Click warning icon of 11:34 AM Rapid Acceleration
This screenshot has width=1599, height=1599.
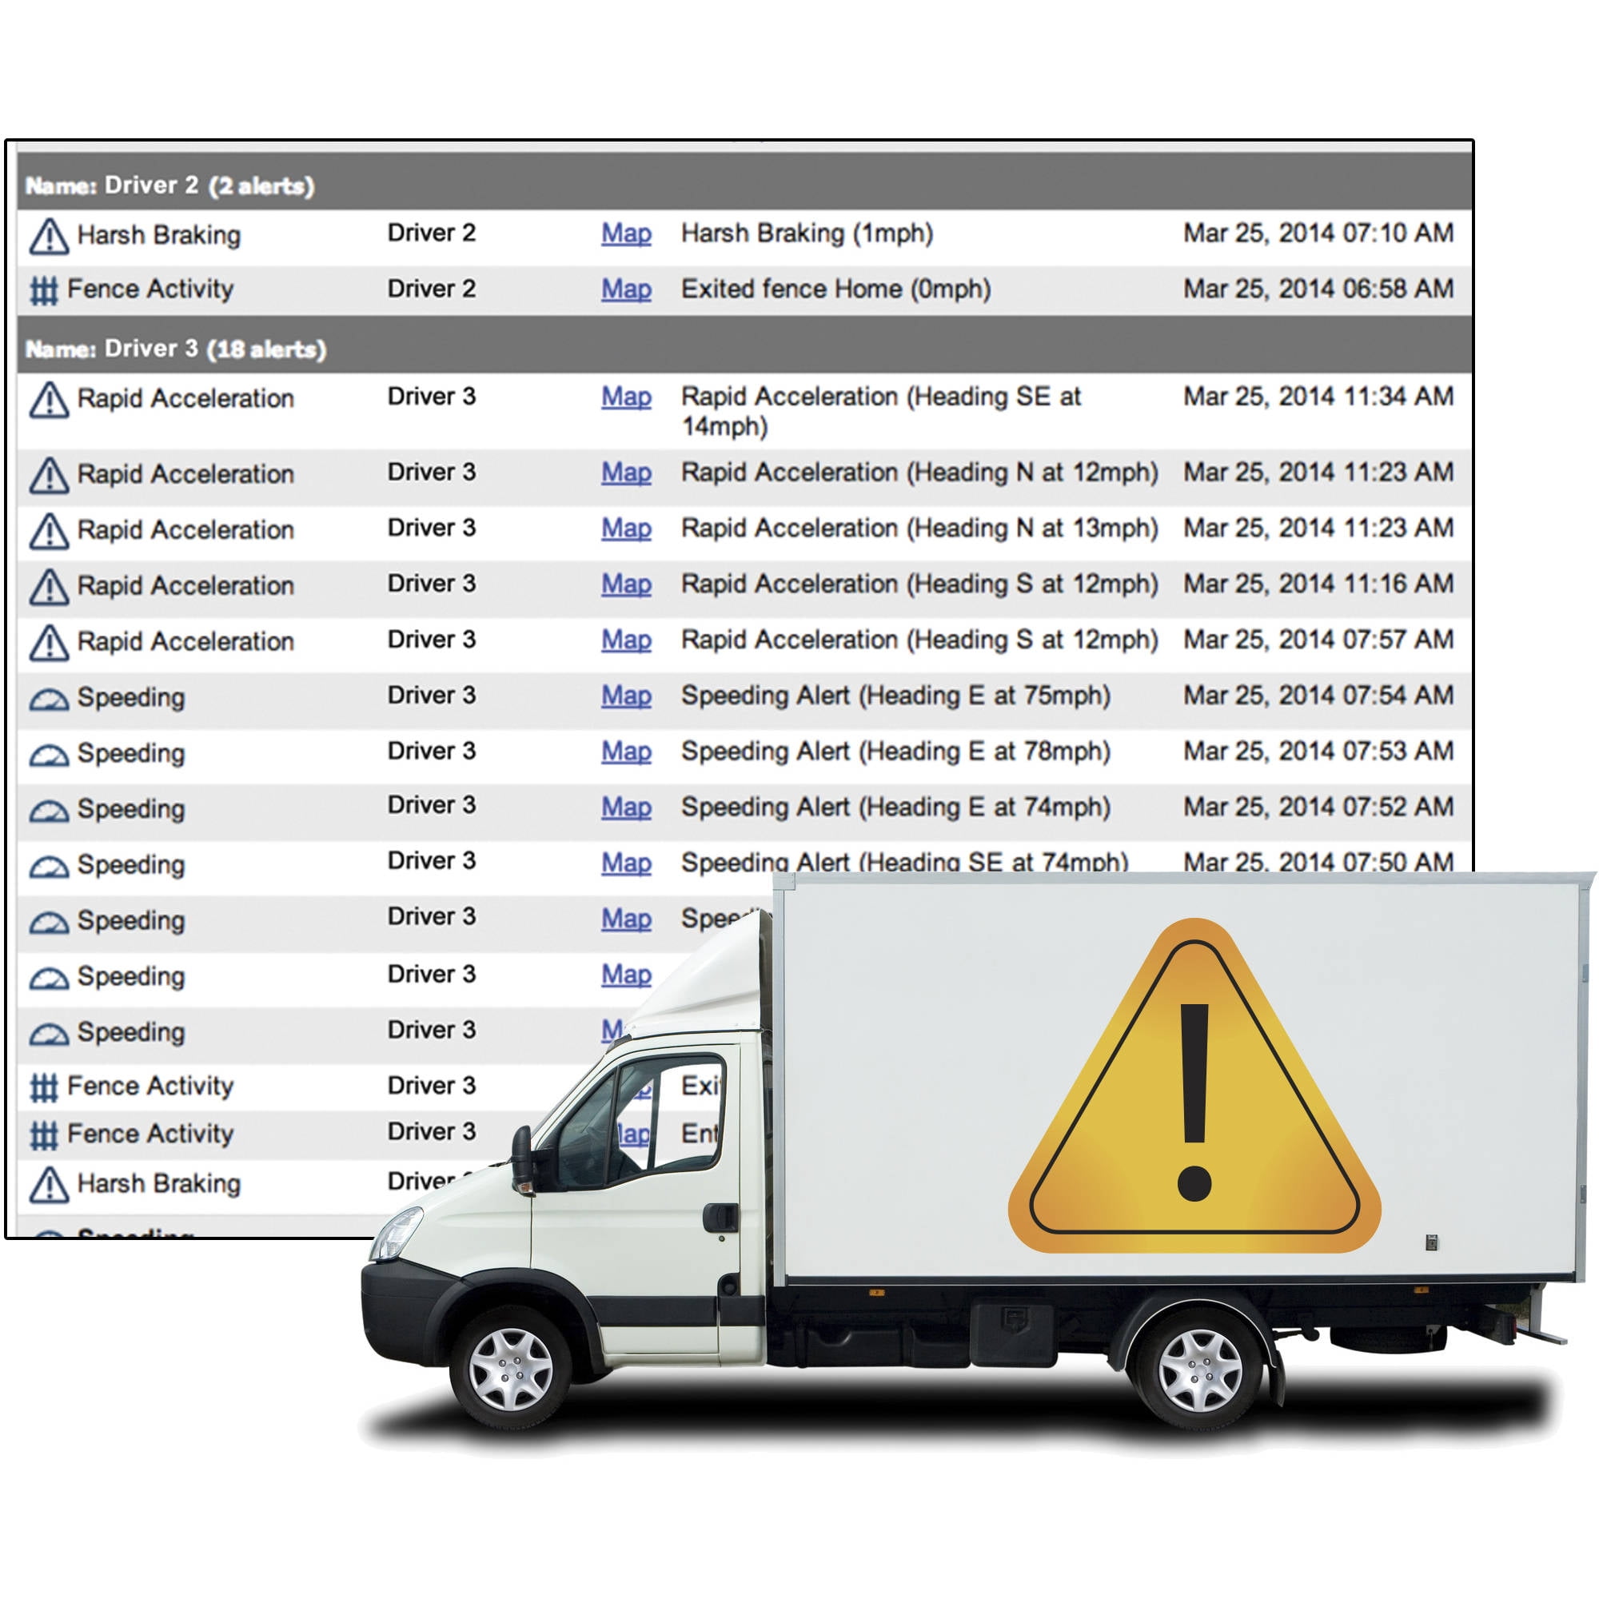point(49,400)
